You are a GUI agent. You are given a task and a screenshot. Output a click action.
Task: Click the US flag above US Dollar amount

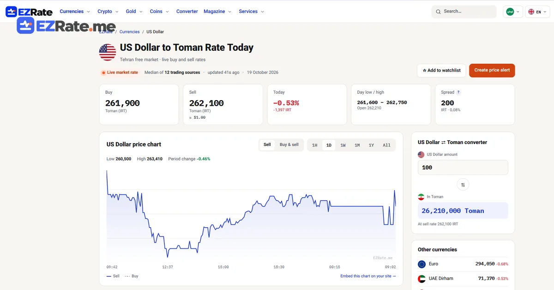pos(421,155)
